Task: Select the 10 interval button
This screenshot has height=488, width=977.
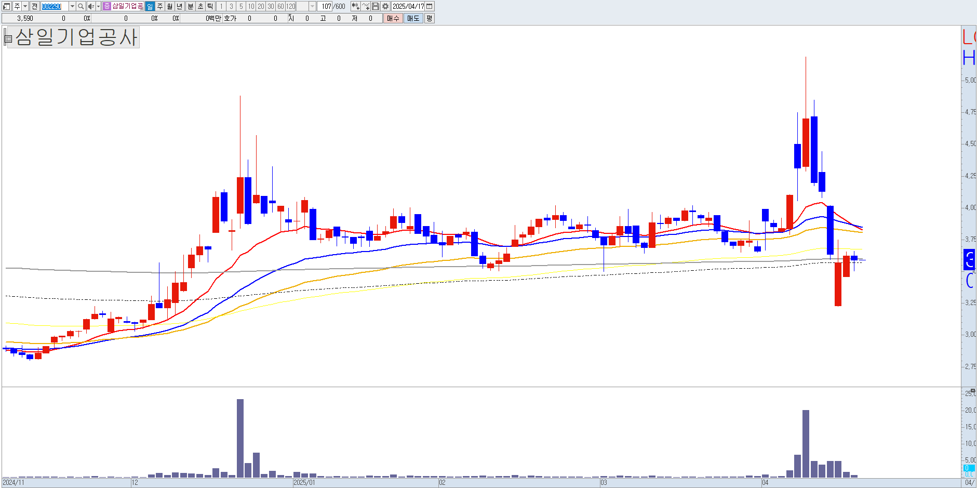Action: click(x=251, y=6)
